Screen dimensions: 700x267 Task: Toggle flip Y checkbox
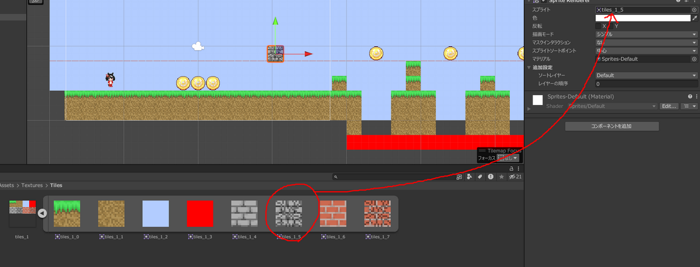coord(611,26)
